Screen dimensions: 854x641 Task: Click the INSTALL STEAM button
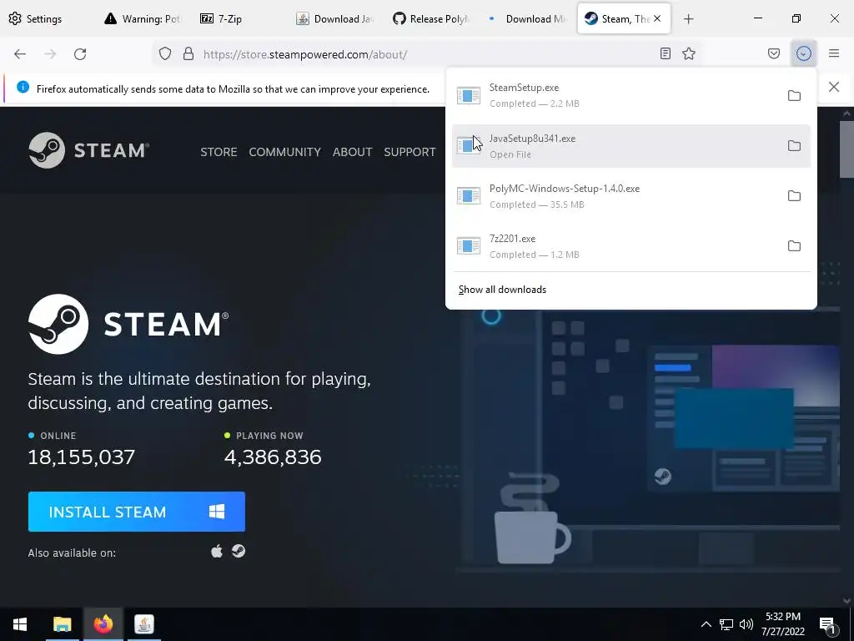point(137,512)
